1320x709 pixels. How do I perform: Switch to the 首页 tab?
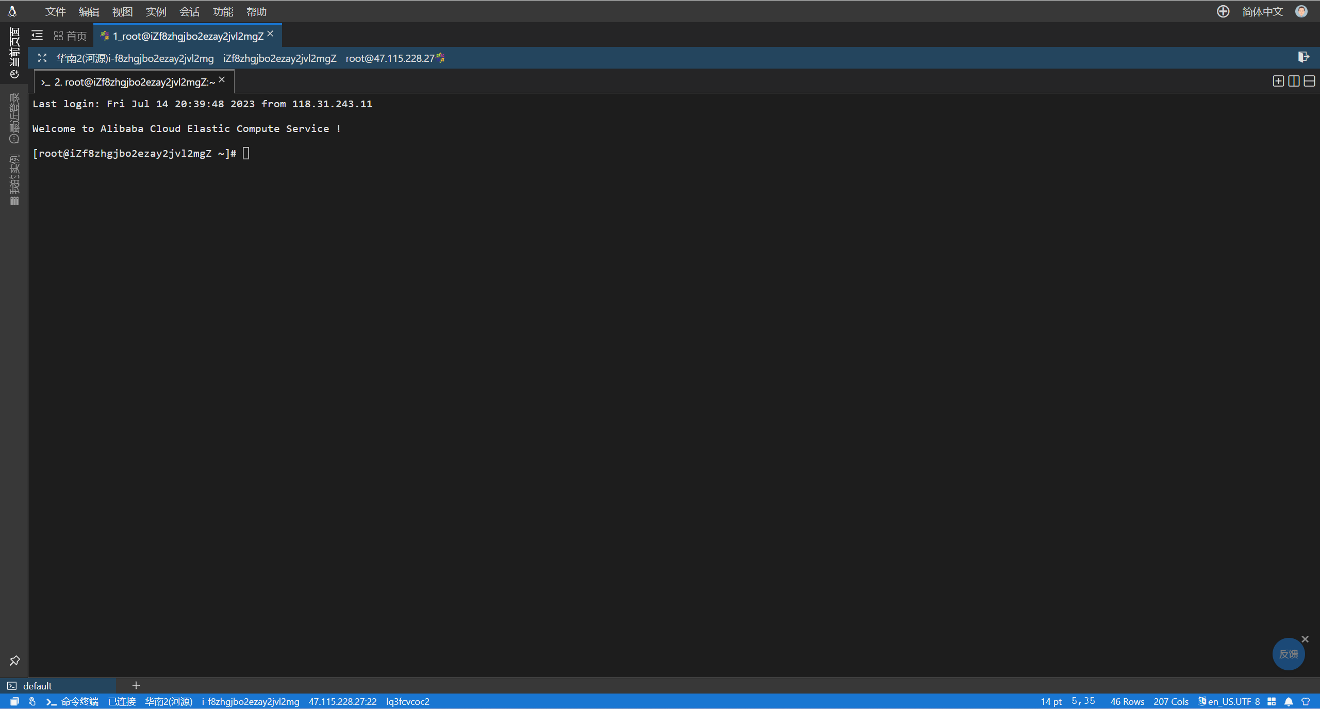click(x=71, y=36)
